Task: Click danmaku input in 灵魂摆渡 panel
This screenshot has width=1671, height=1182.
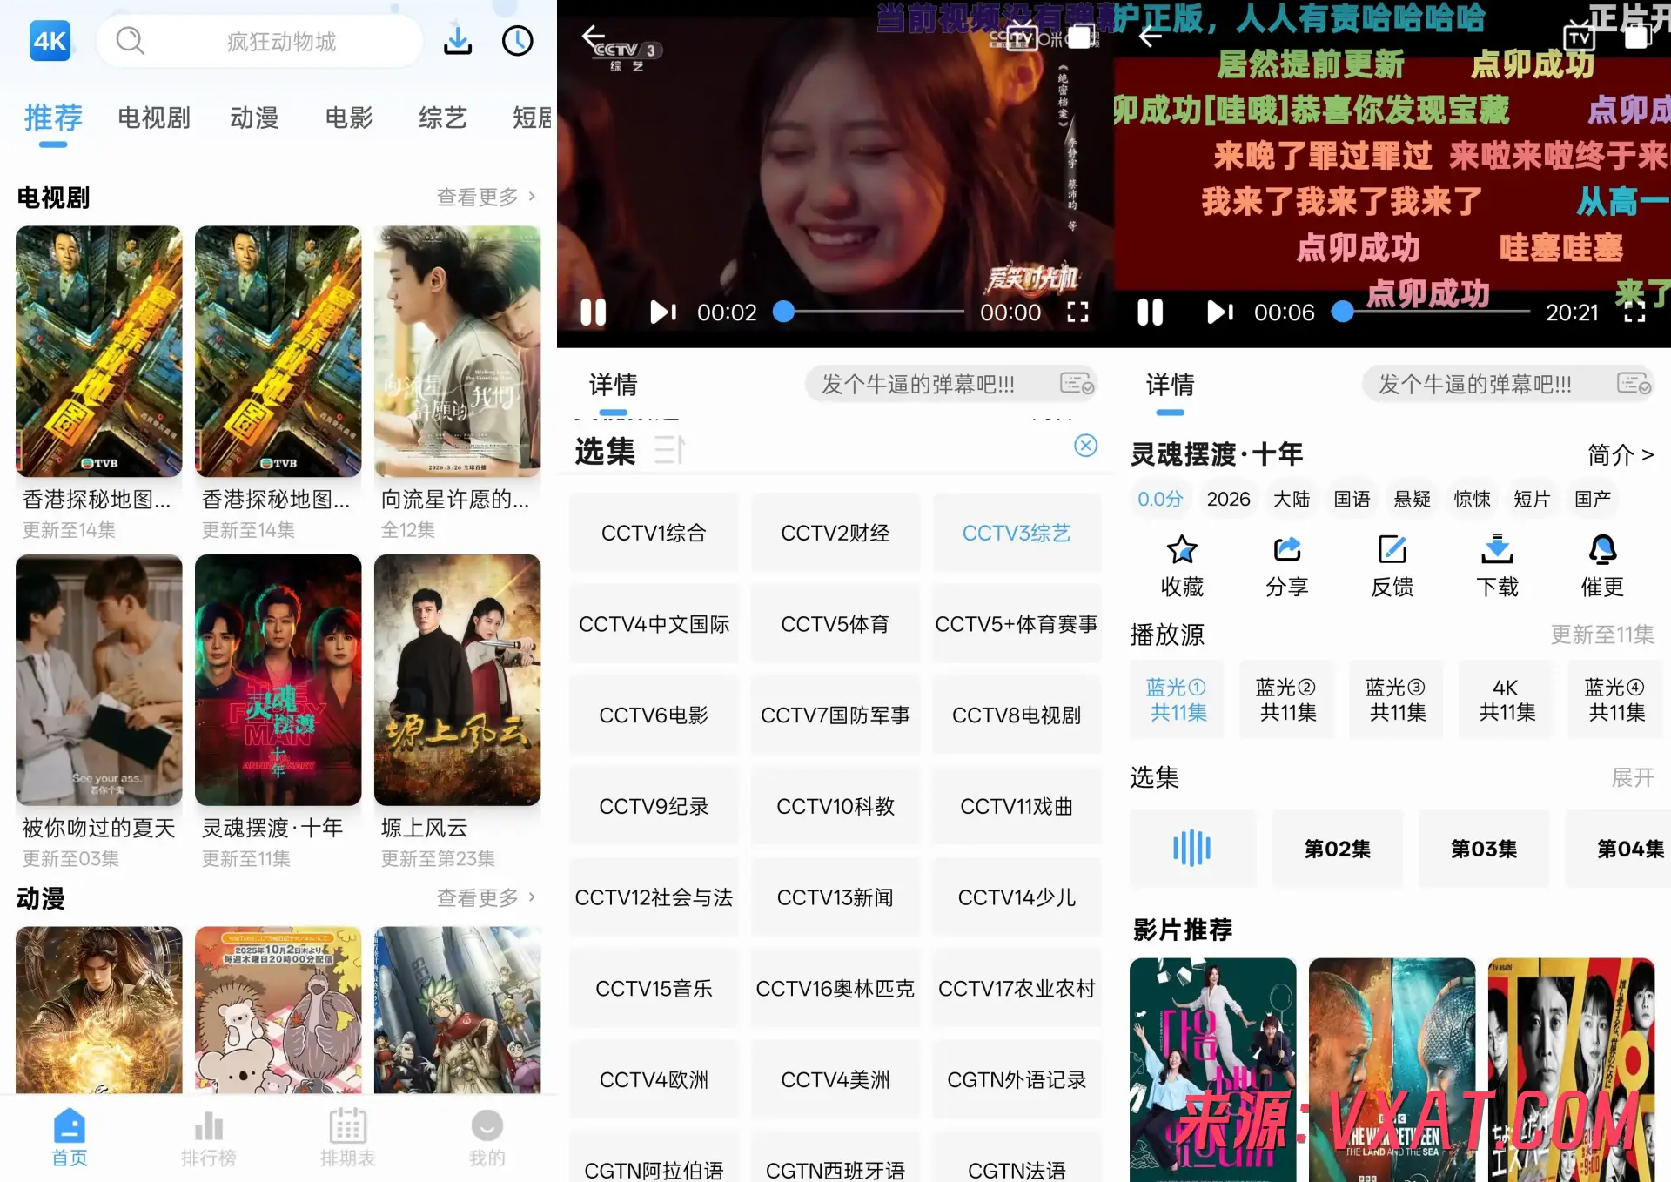Action: (x=1507, y=384)
